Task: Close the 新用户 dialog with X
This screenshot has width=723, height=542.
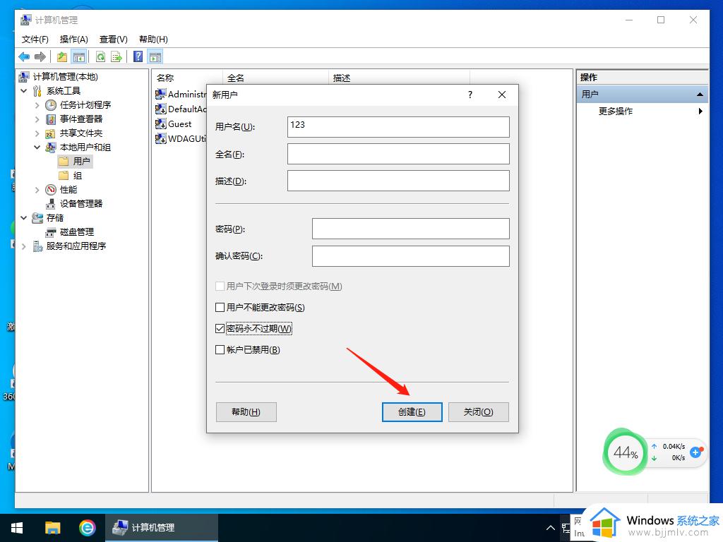Action: pos(502,95)
